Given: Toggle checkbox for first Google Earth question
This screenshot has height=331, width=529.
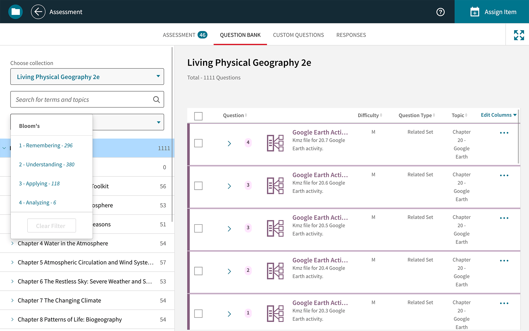Looking at the screenshot, I should (x=198, y=143).
